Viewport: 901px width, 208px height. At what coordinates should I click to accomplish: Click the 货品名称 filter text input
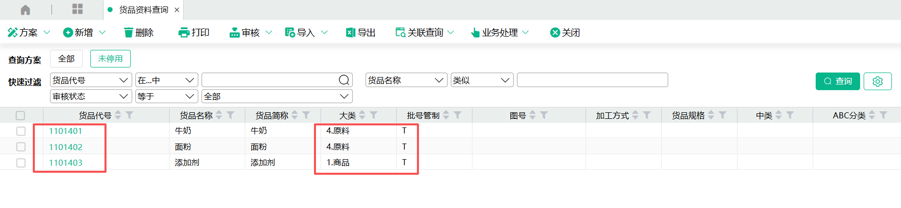(x=592, y=80)
